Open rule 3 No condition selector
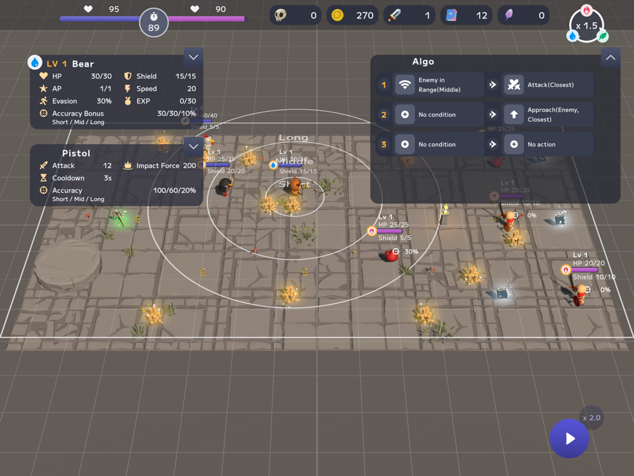Image resolution: width=634 pixels, height=476 pixels. click(439, 145)
